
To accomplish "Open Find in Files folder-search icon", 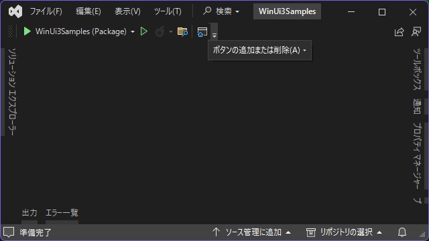I will pos(182,31).
